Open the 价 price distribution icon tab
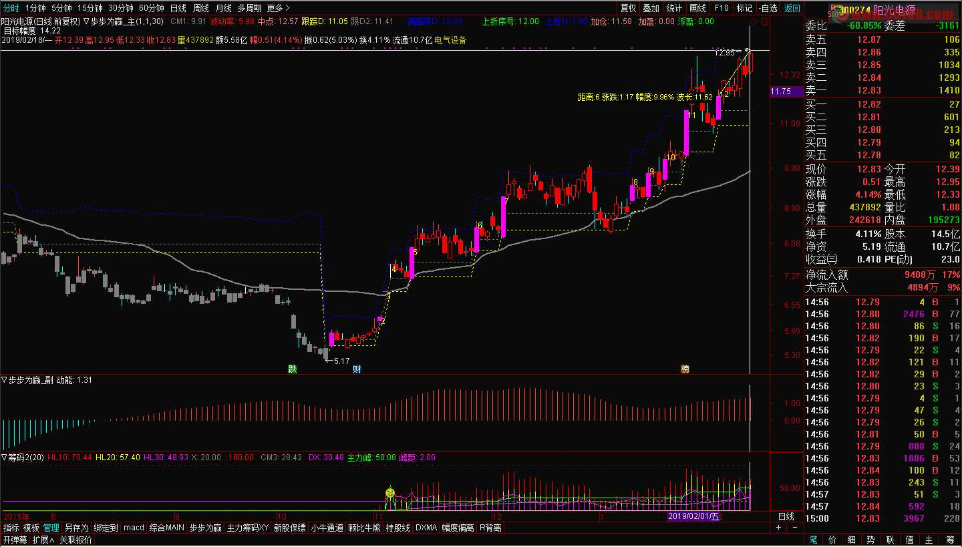962x547 pixels. [832, 540]
